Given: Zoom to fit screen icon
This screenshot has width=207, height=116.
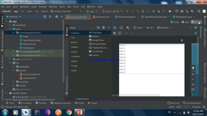Looking at the screenshot, I should pos(193,90).
